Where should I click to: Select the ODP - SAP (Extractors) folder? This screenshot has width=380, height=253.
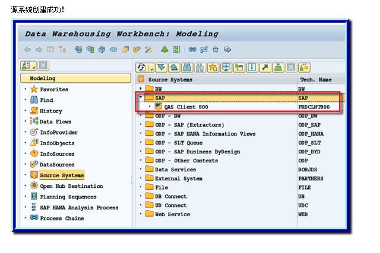click(x=189, y=124)
